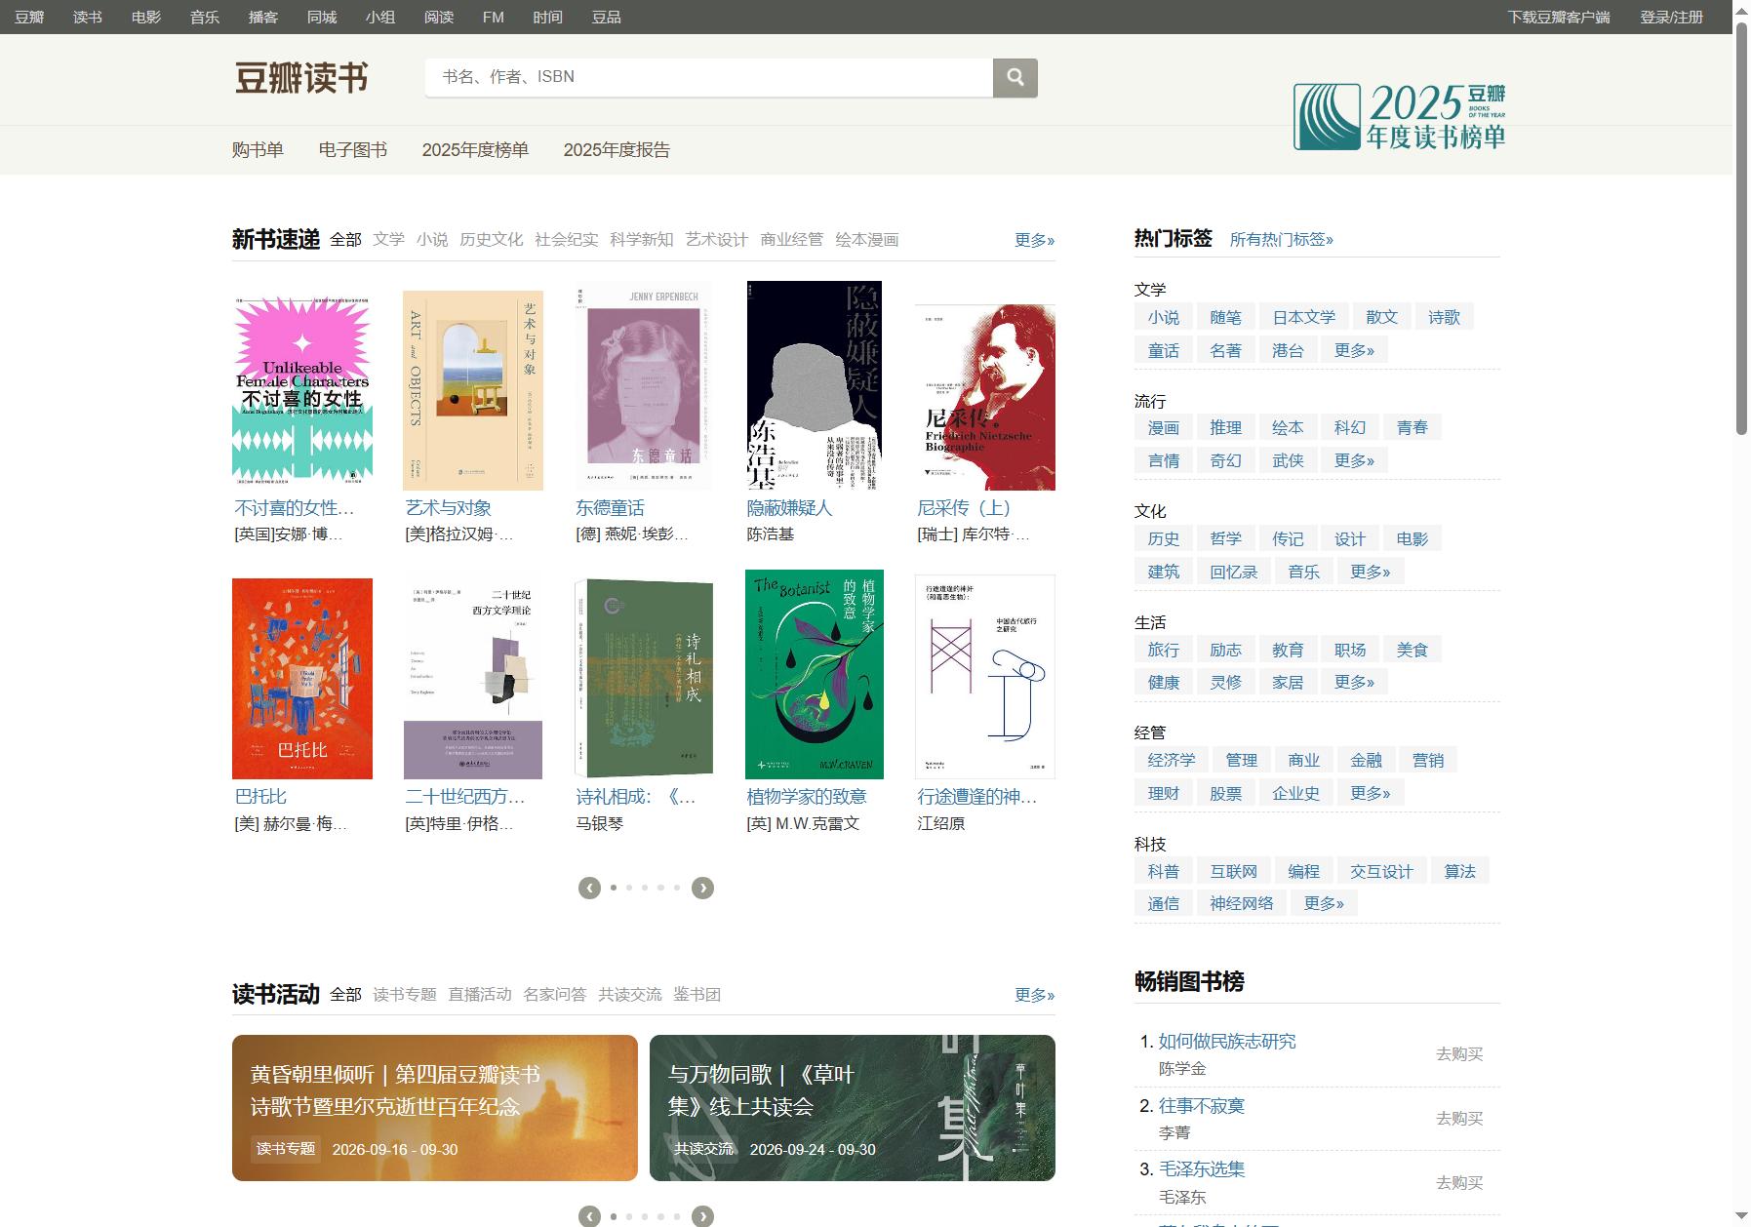Open 下载豆瓣客户端 link

pyautogui.click(x=1559, y=17)
